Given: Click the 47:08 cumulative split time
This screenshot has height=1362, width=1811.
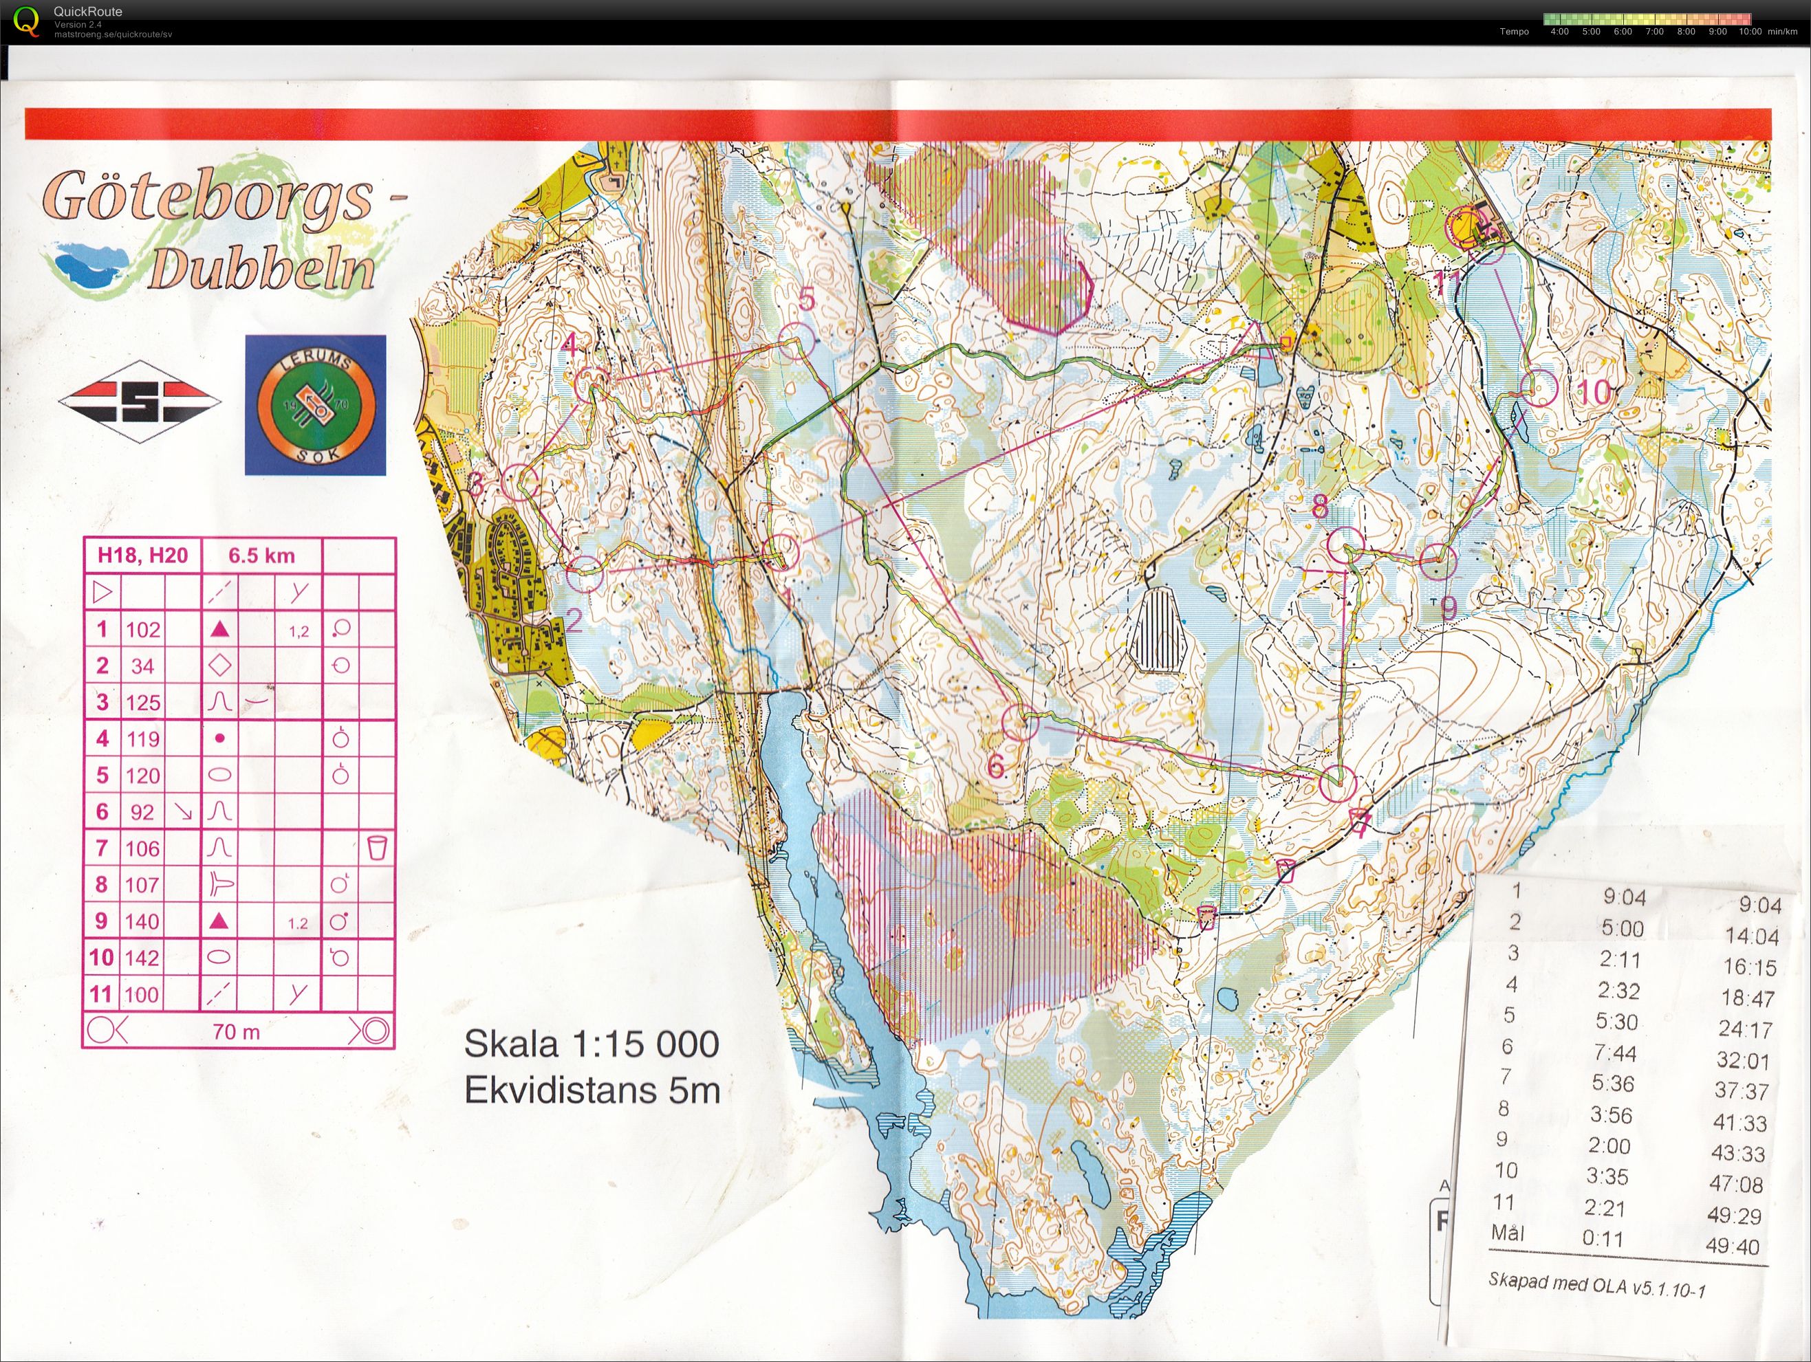Looking at the screenshot, I should (1737, 1185).
